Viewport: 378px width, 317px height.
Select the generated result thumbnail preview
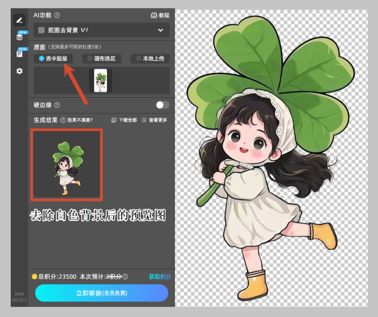point(67,165)
